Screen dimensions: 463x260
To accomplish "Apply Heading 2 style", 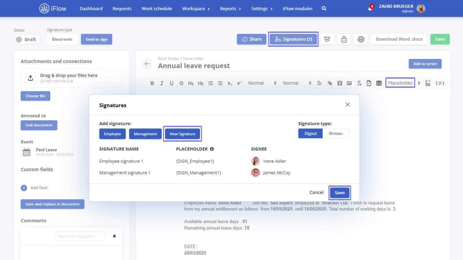I will 201,83.
